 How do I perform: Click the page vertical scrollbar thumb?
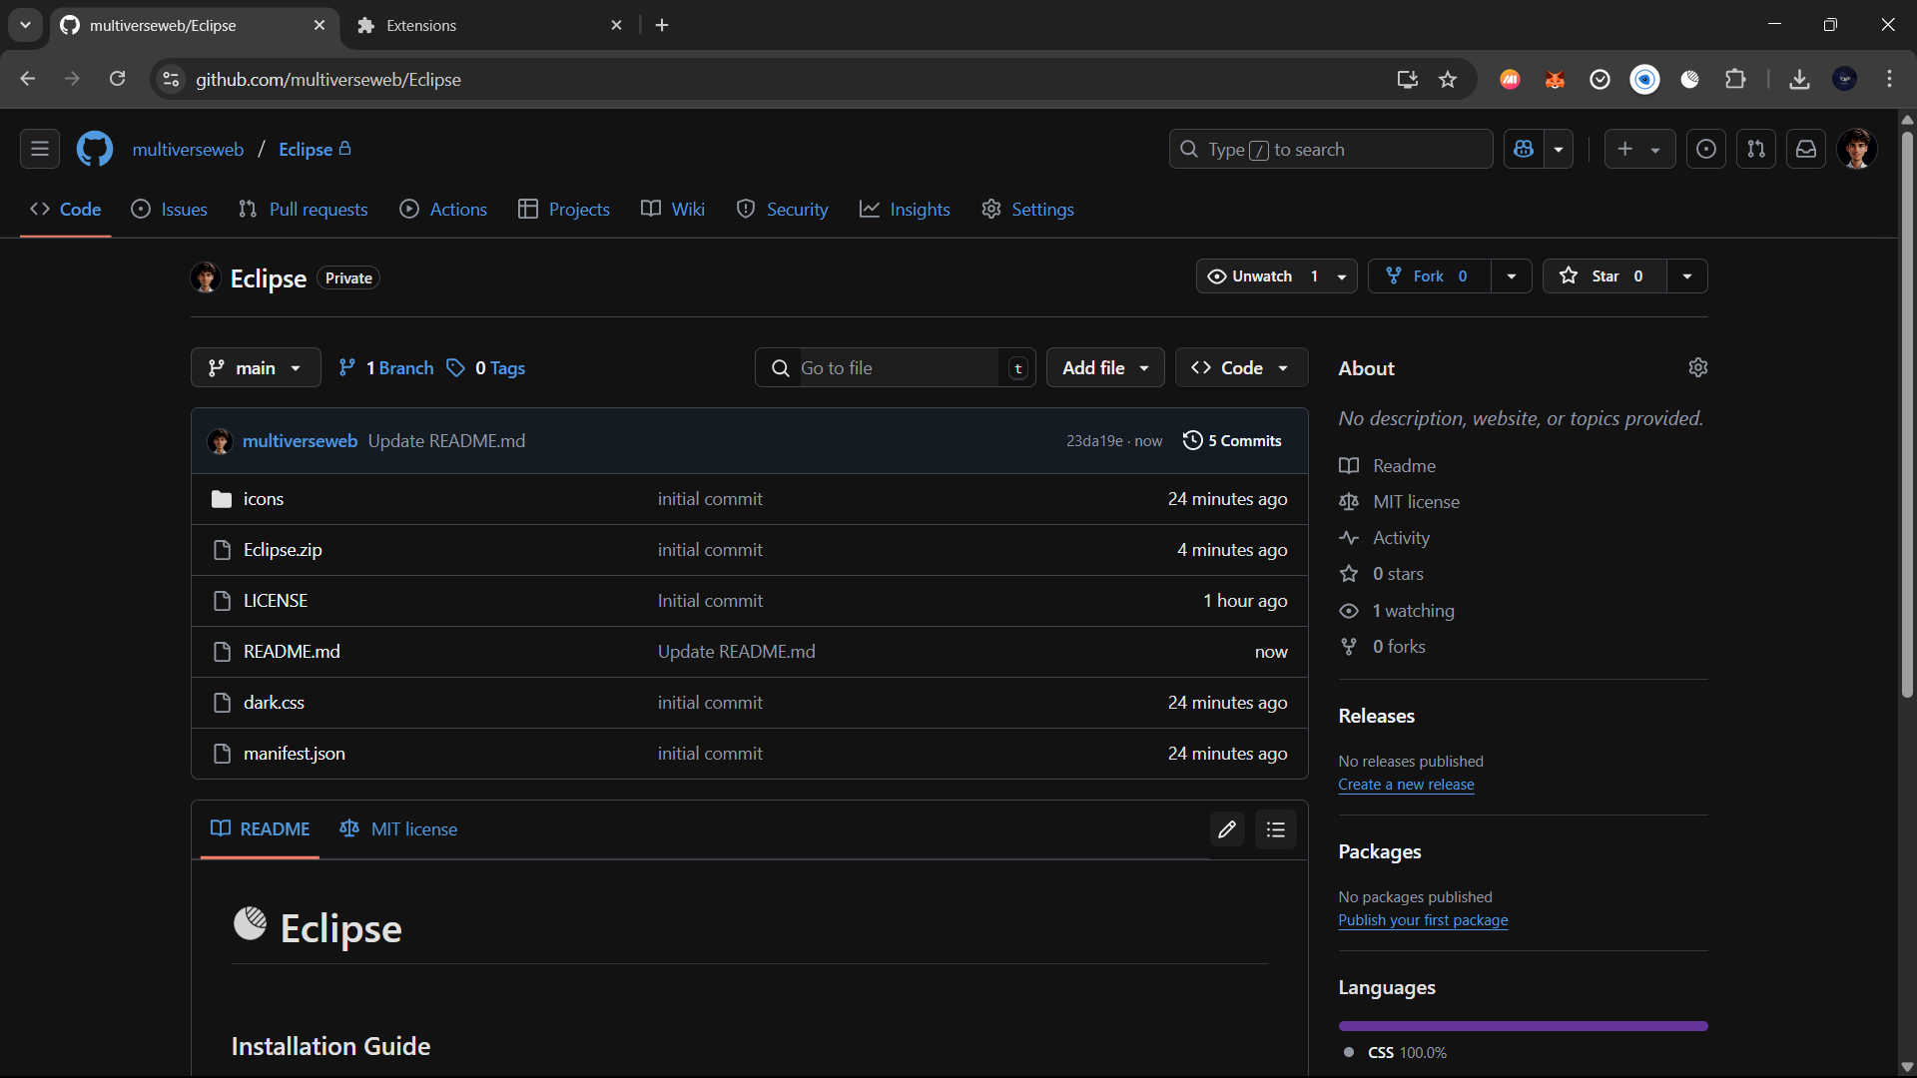(x=1907, y=414)
